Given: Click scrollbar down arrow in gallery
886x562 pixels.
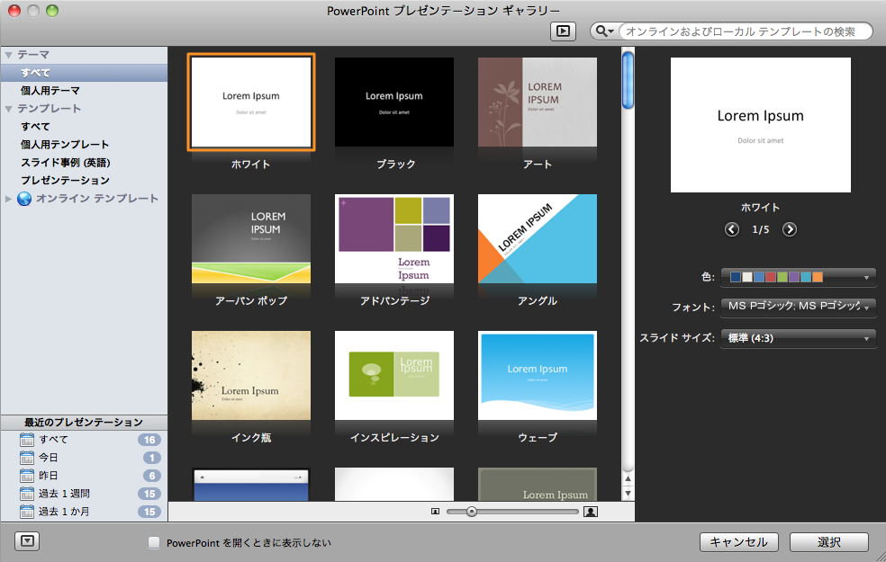Looking at the screenshot, I should (628, 493).
